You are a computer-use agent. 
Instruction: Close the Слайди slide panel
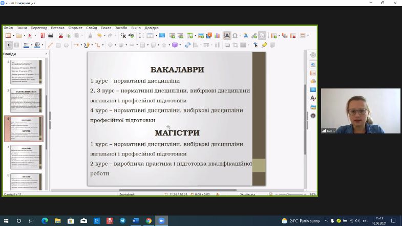coord(46,54)
